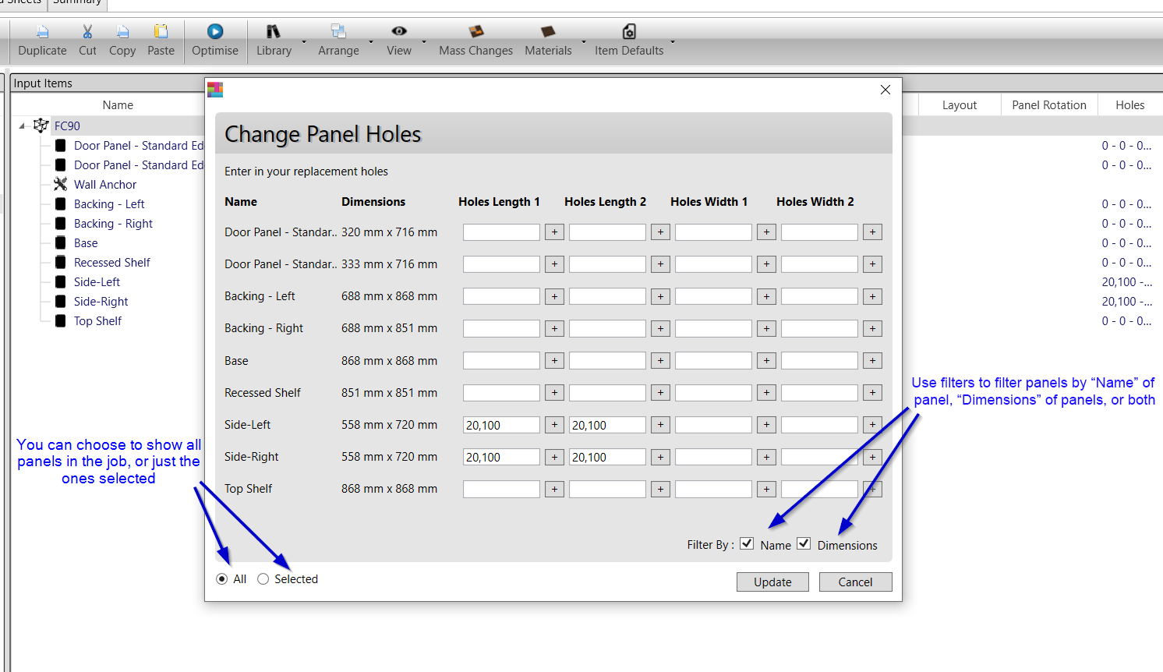Click the Cancel button
This screenshot has height=672, width=1163.
tap(855, 582)
